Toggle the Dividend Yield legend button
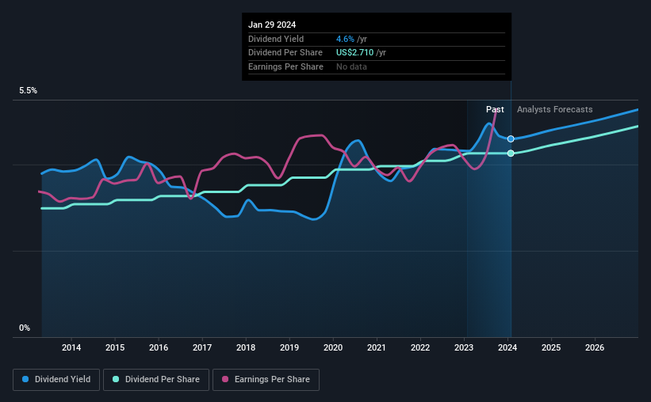Viewport: 651px width, 402px height. tap(56, 379)
